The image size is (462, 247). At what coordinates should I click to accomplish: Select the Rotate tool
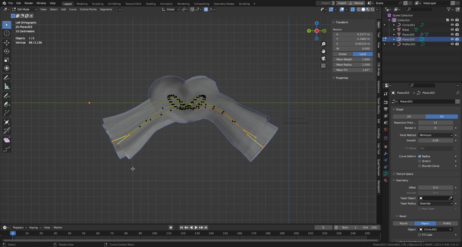[7, 51]
